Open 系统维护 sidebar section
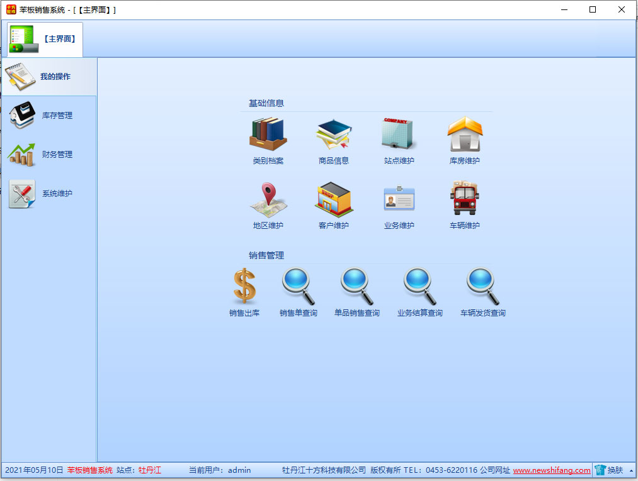The width and height of the screenshot is (638, 481). [48, 194]
